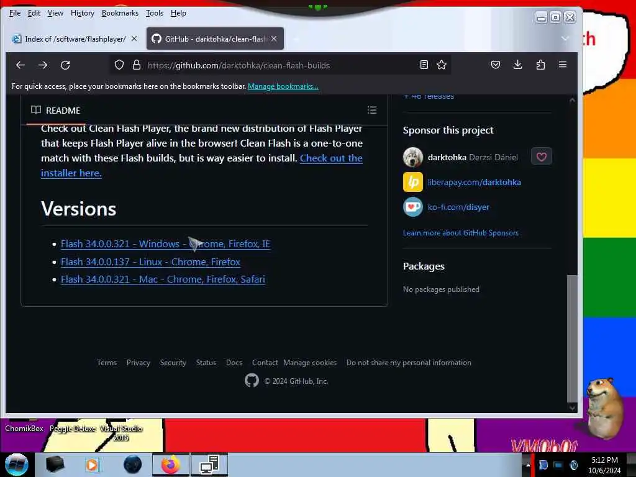Click the Contact footer link
This screenshot has height=477, width=636.
point(265,363)
